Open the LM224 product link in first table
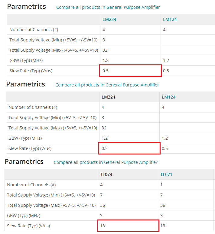 (109, 19)
